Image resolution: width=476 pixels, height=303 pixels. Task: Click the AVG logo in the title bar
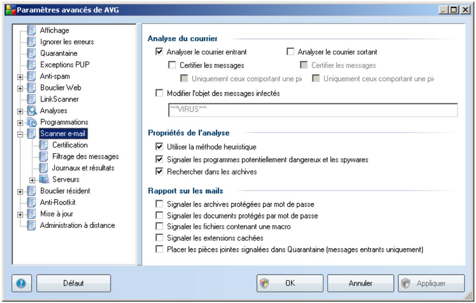coord(11,10)
